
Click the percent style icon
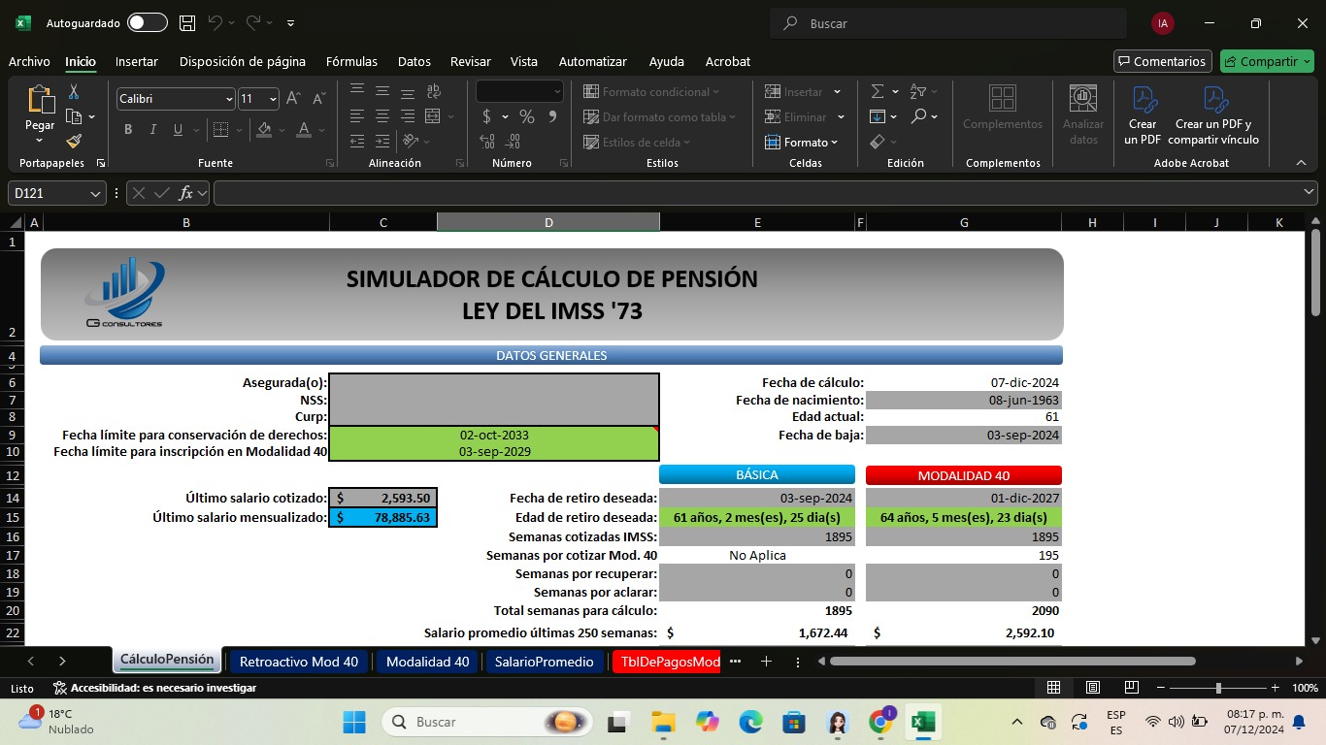(x=526, y=116)
